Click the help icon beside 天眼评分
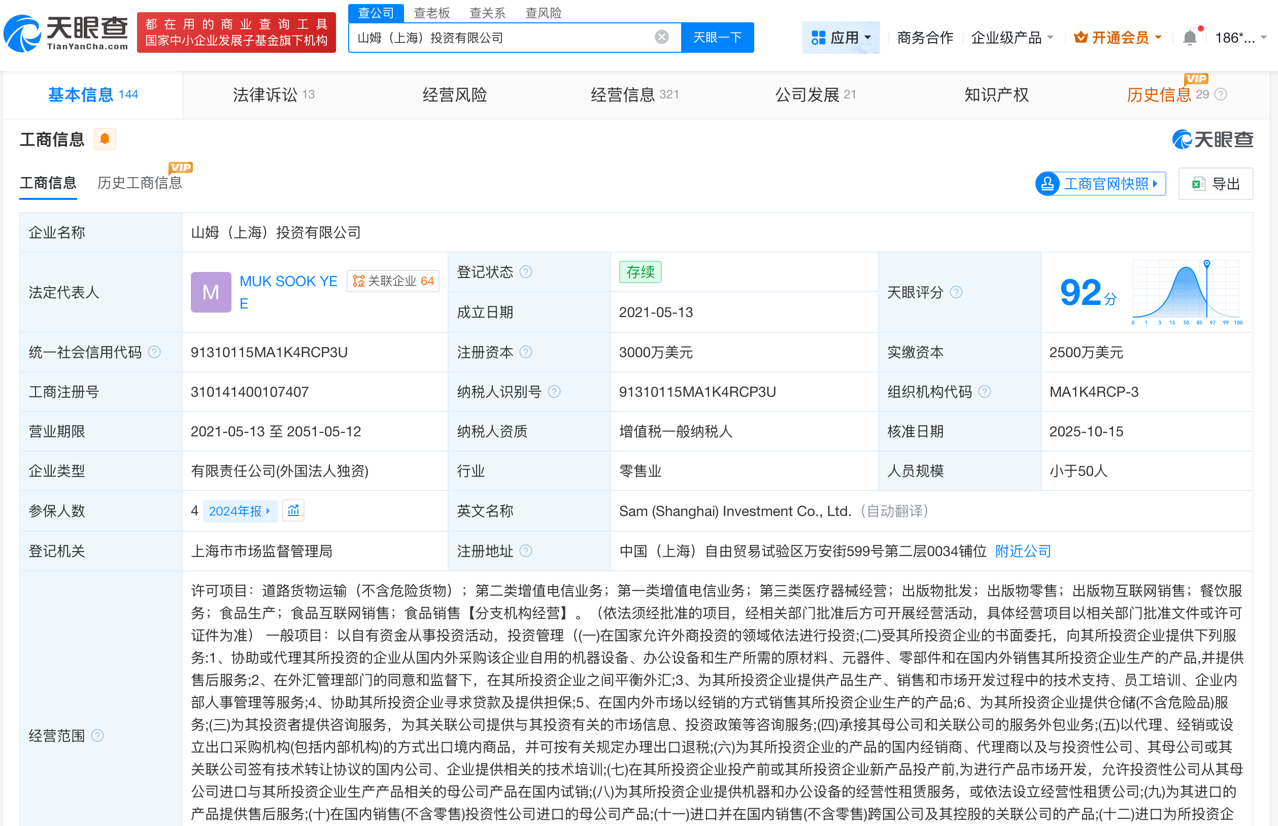 955,293
